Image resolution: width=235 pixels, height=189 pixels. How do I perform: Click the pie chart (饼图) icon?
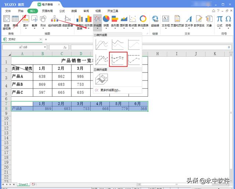coord(106,21)
